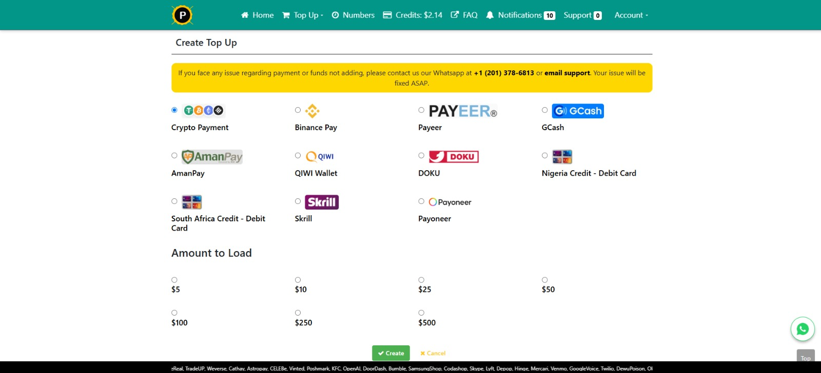Select the QIWI Wallet radio button
The height and width of the screenshot is (373, 821).
(x=298, y=155)
